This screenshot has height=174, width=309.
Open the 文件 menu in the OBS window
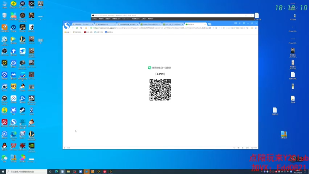pyautogui.click(x=95, y=19)
